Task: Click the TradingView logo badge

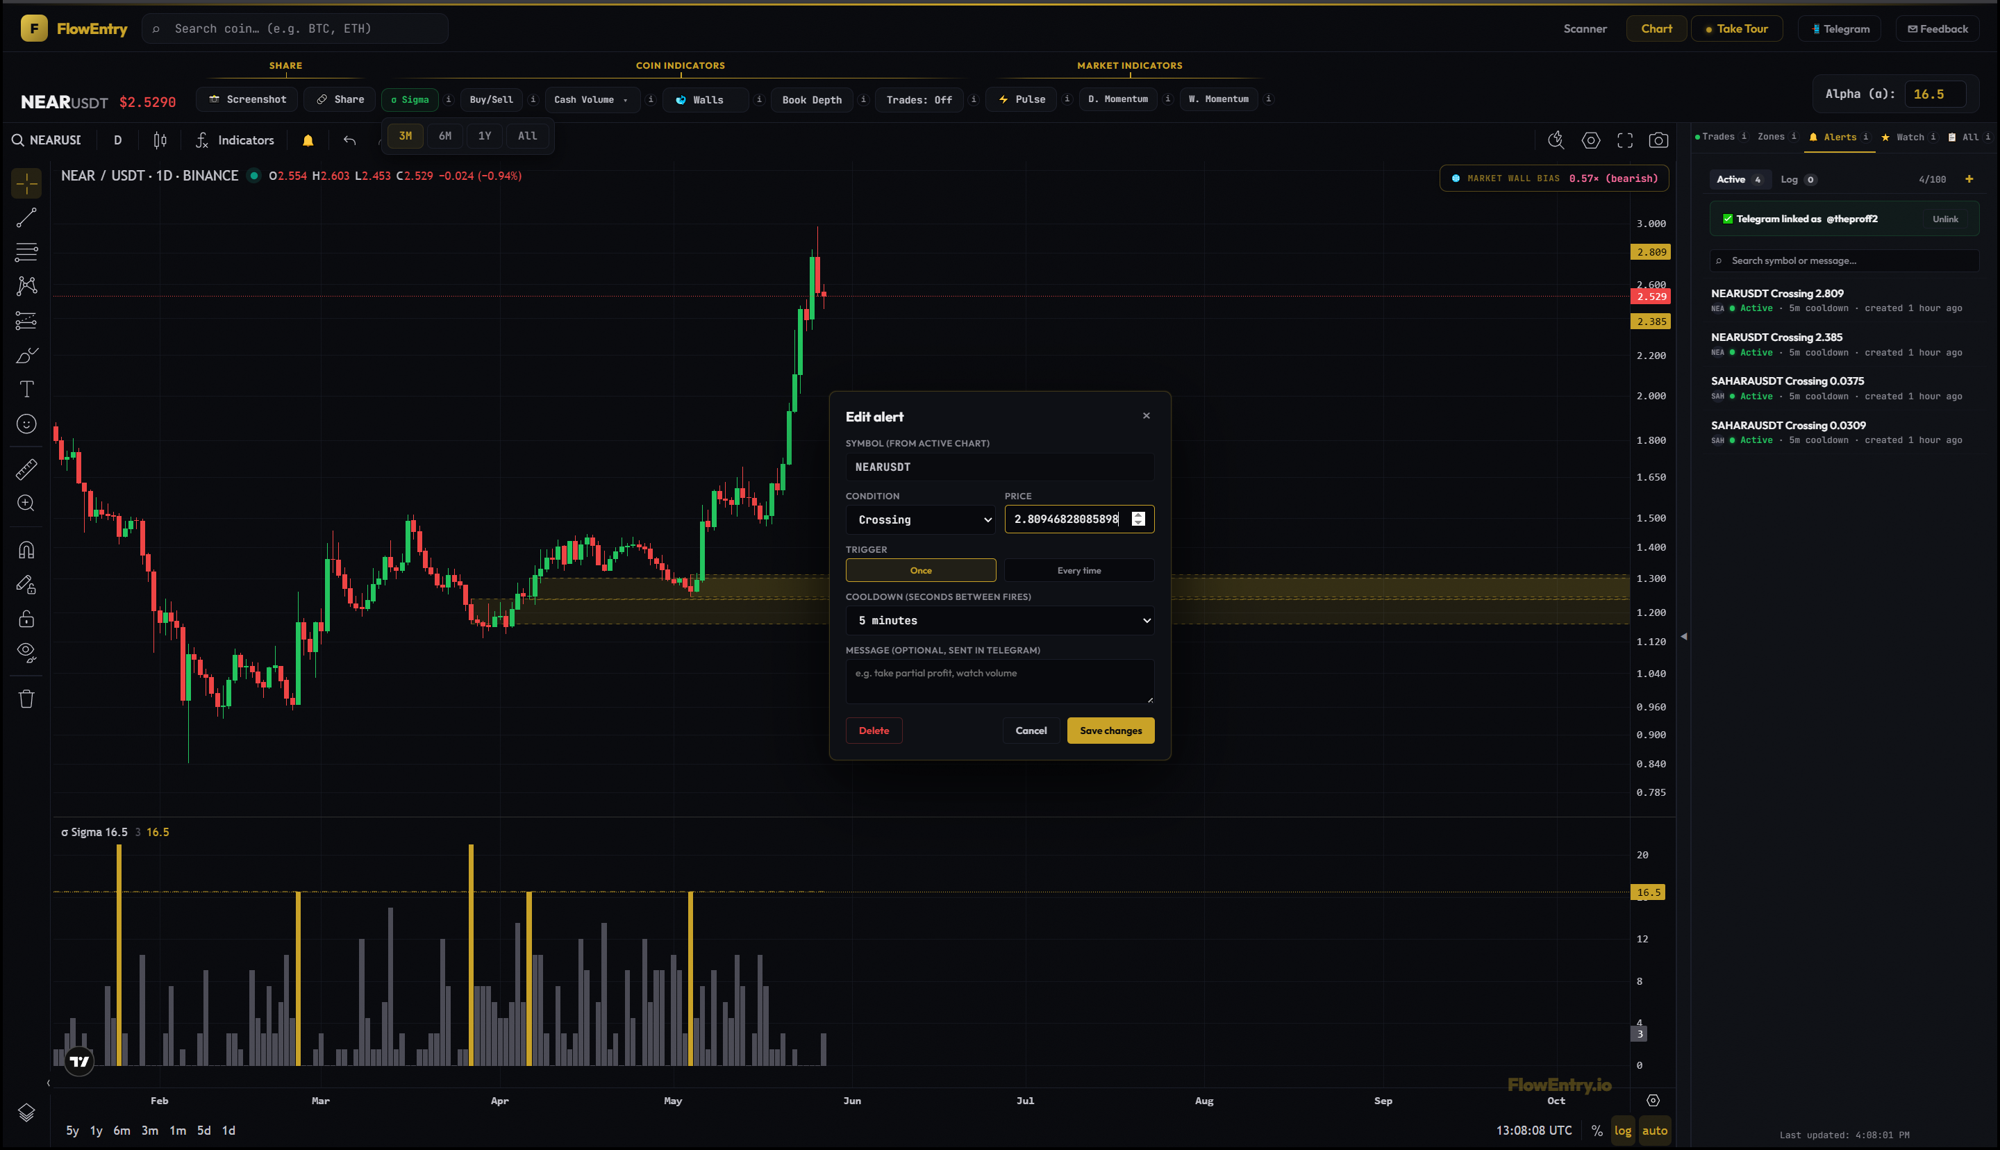Action: pos(79,1062)
